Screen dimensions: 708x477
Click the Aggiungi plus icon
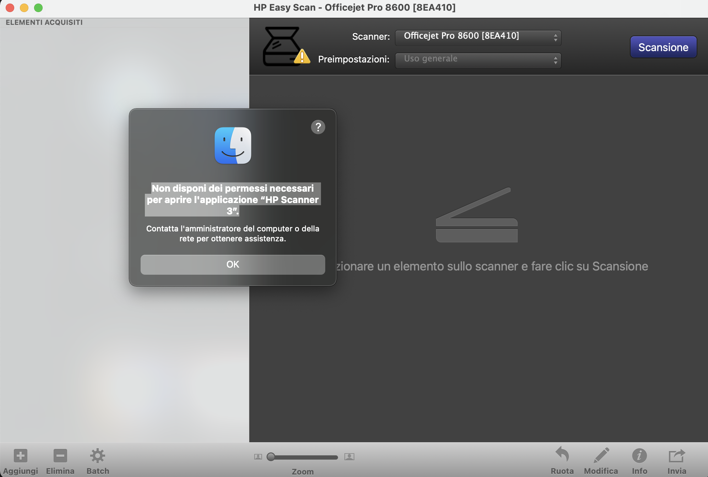(21, 456)
